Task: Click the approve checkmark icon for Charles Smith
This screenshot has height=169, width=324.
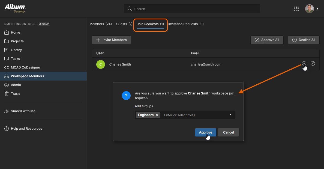Action: coord(304,63)
